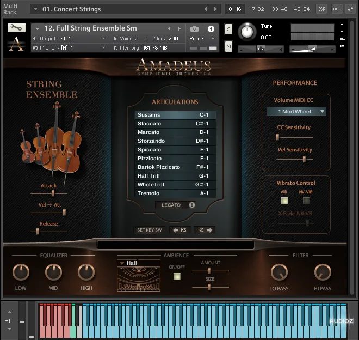359x340 pixels.
Task: Select previous multi rack preset arrow
Action: pos(206,9)
